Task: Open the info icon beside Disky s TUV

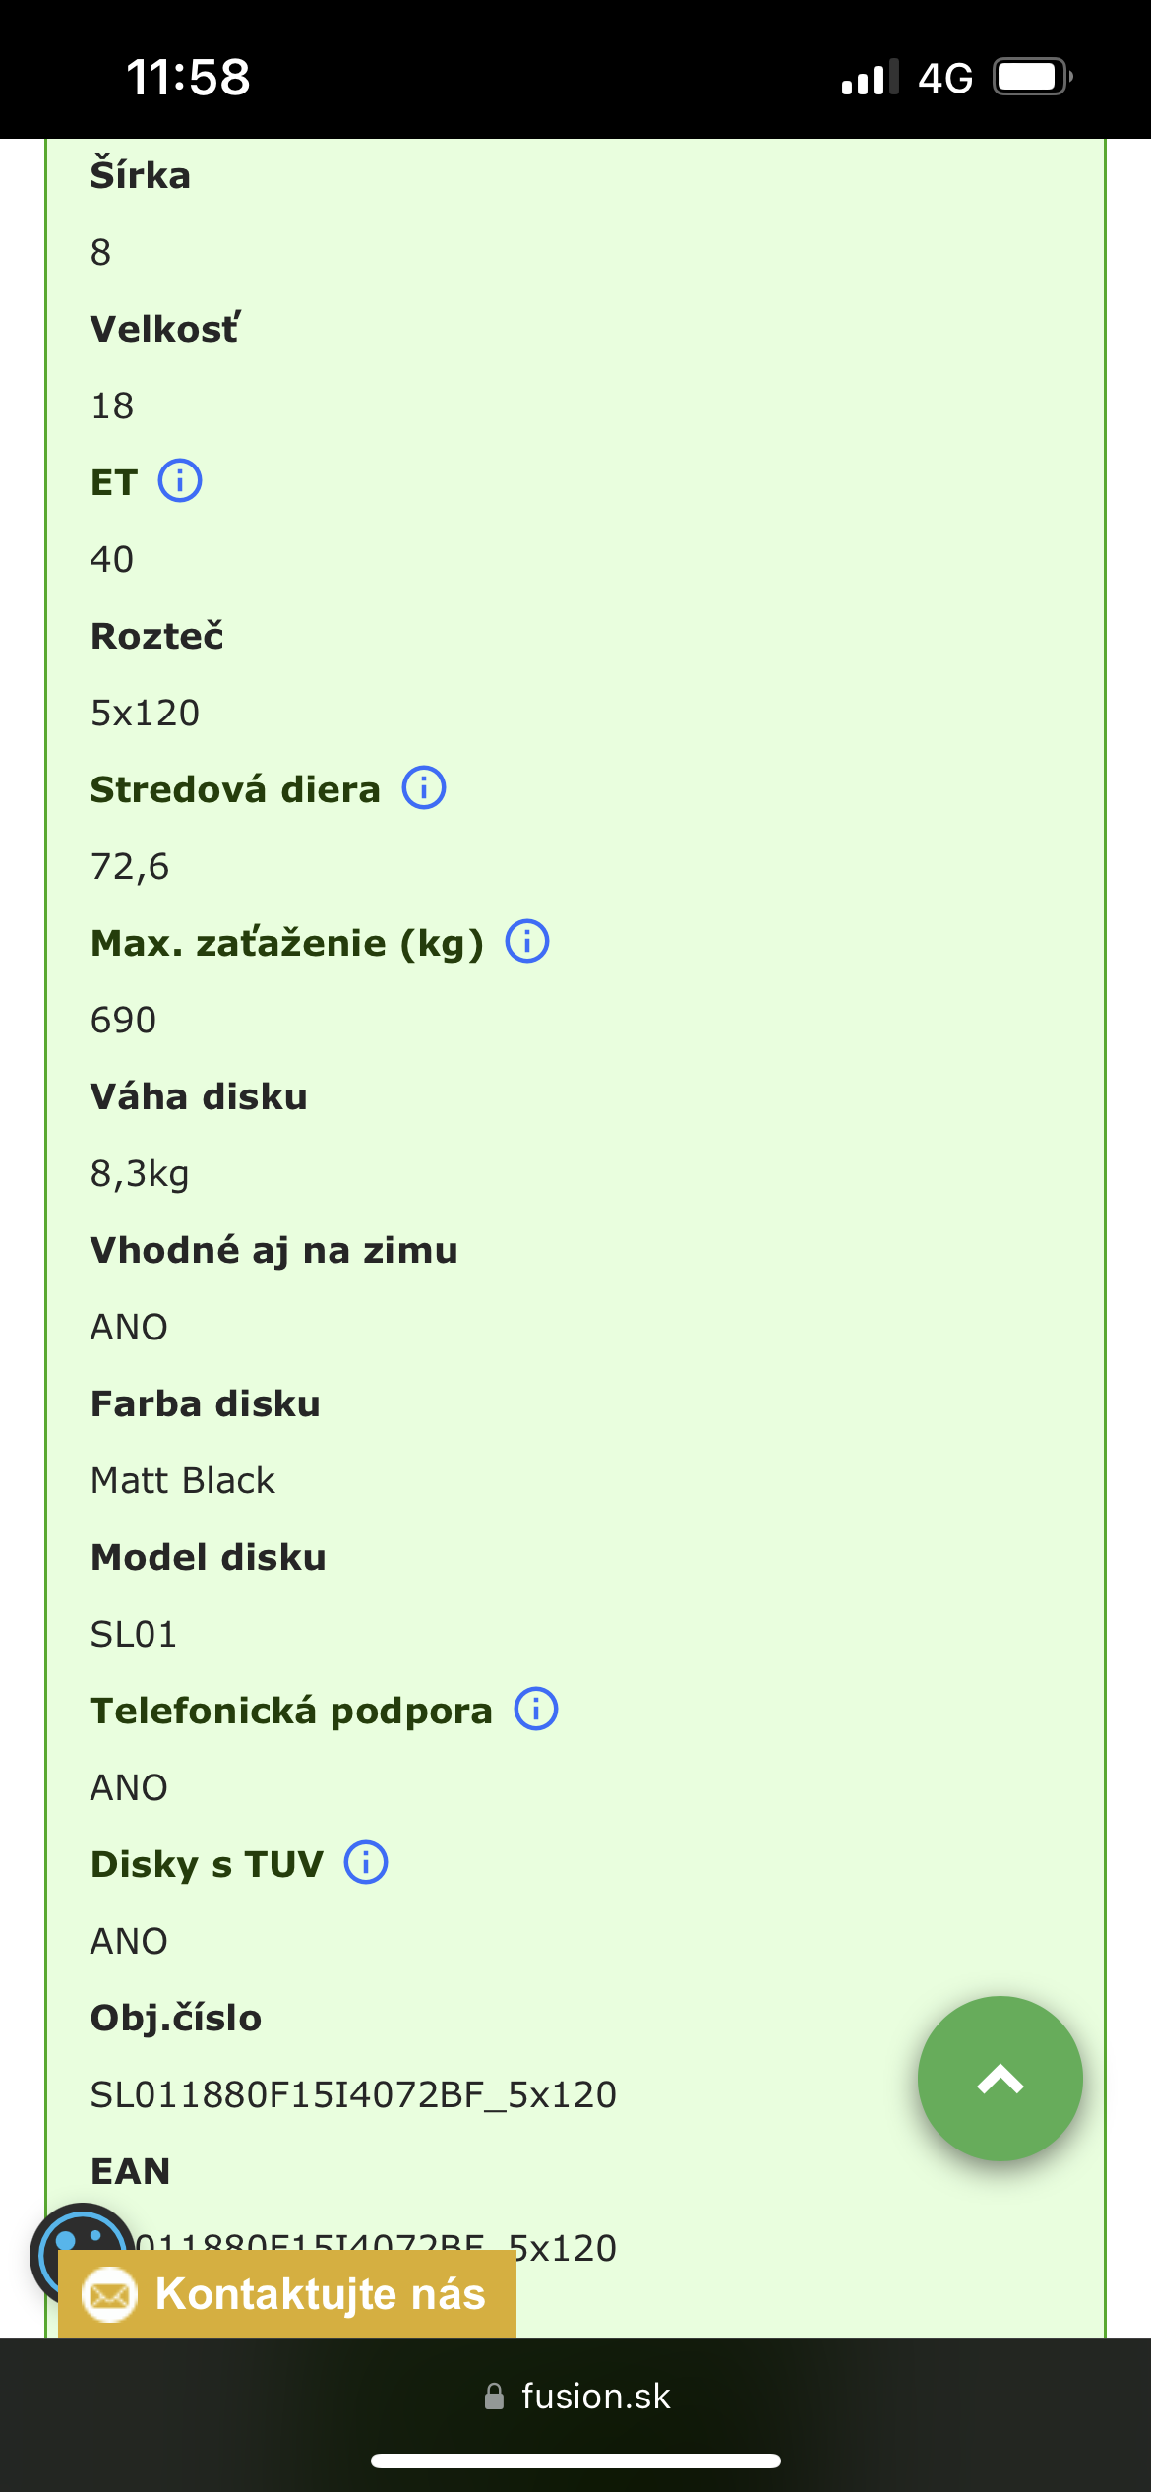Action: pyautogui.click(x=366, y=1863)
